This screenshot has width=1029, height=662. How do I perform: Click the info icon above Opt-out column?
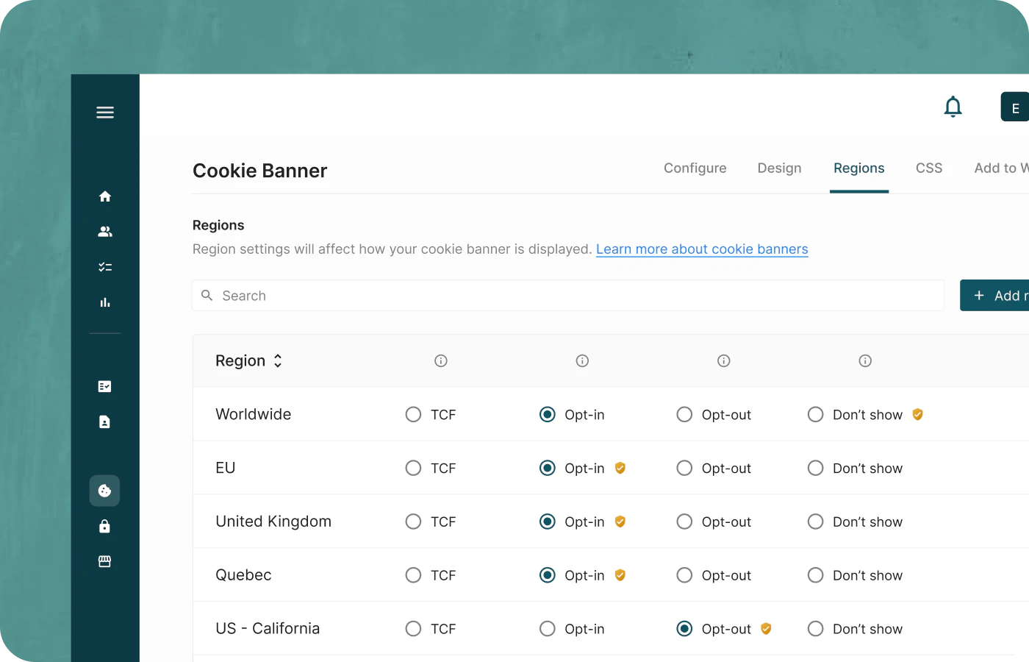click(724, 361)
